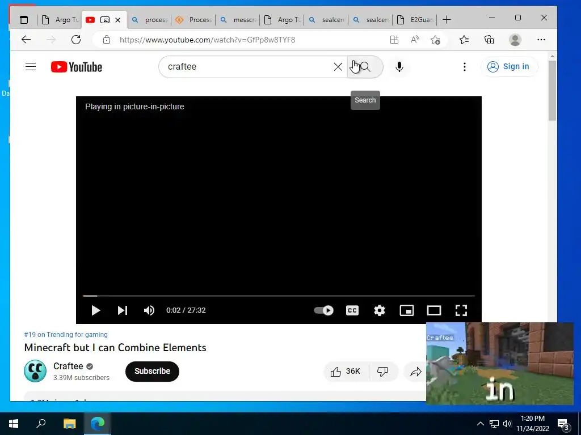Viewport: 581px width, 435px height.
Task: Enable theater mode
Action: (x=433, y=310)
